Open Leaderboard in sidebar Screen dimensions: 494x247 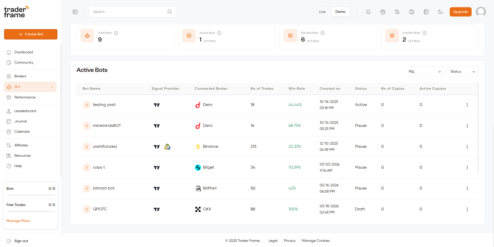tap(30, 111)
